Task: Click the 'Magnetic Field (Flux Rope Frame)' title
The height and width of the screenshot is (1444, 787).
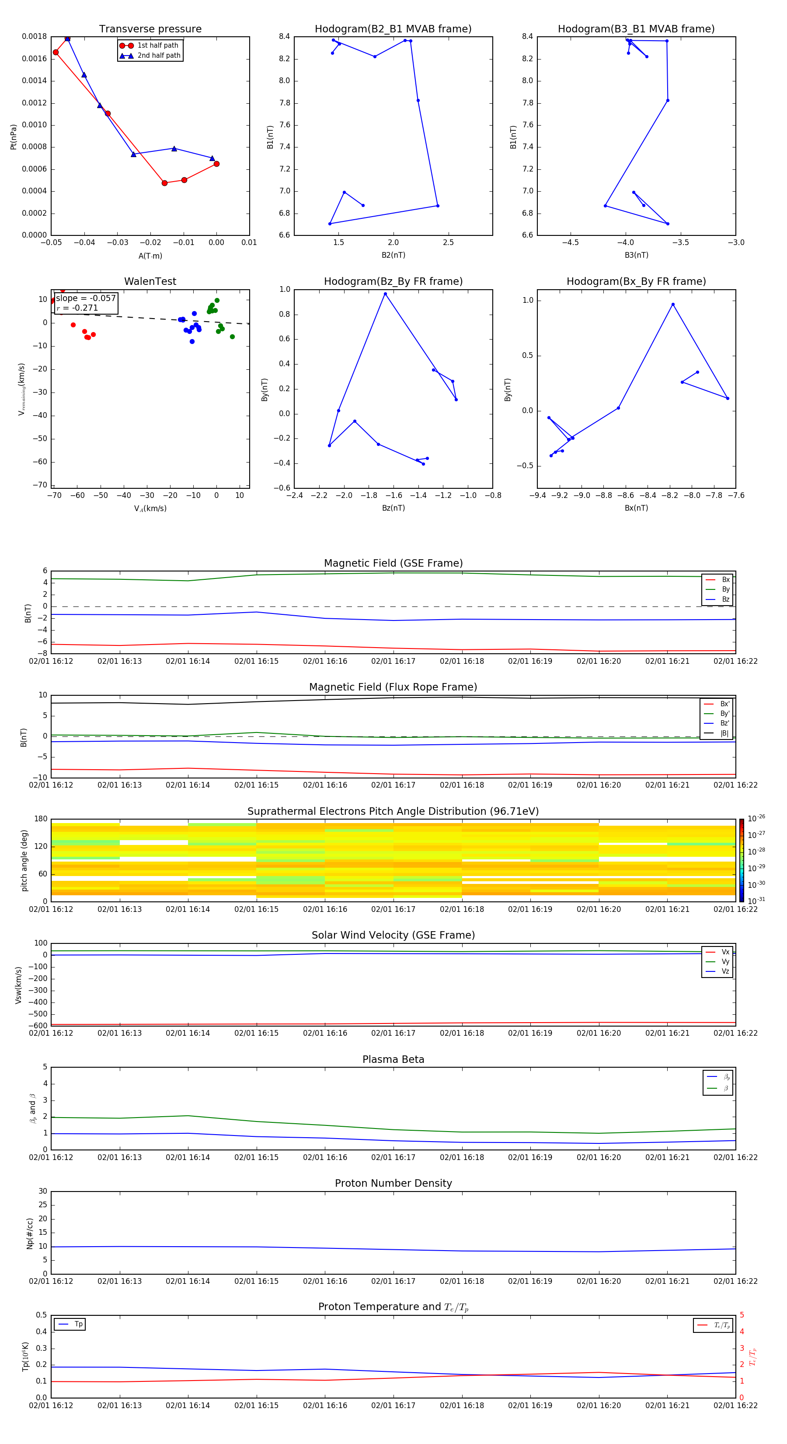Action: (393, 687)
